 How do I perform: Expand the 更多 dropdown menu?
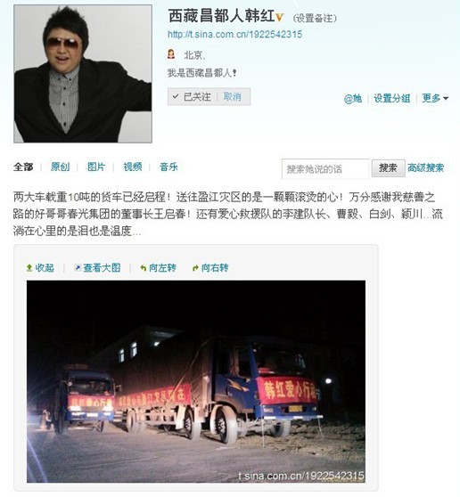435,98
